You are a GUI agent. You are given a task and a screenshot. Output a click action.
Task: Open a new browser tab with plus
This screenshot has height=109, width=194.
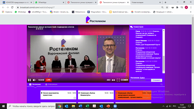coord(166,2)
